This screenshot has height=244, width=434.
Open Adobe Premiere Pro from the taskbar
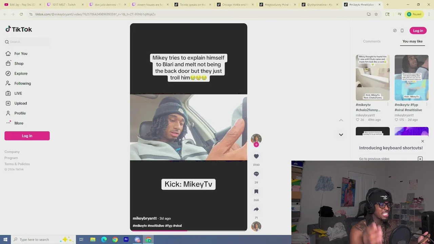(x=126, y=240)
